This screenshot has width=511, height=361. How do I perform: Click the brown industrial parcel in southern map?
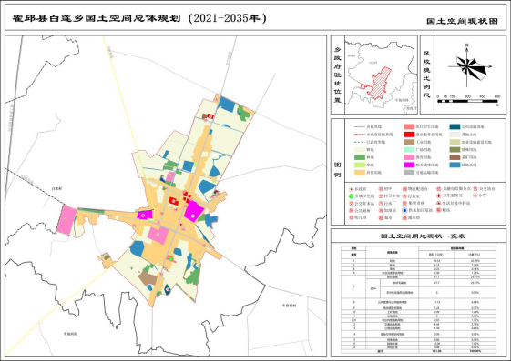(148, 278)
